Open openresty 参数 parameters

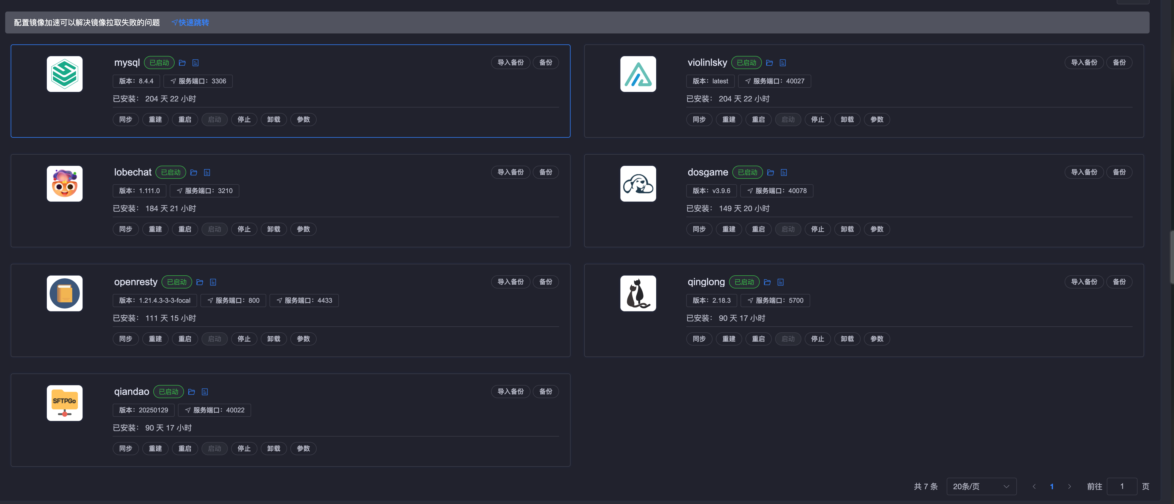(x=304, y=339)
